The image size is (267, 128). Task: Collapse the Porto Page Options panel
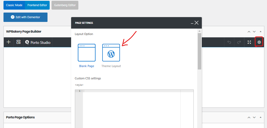261,117
